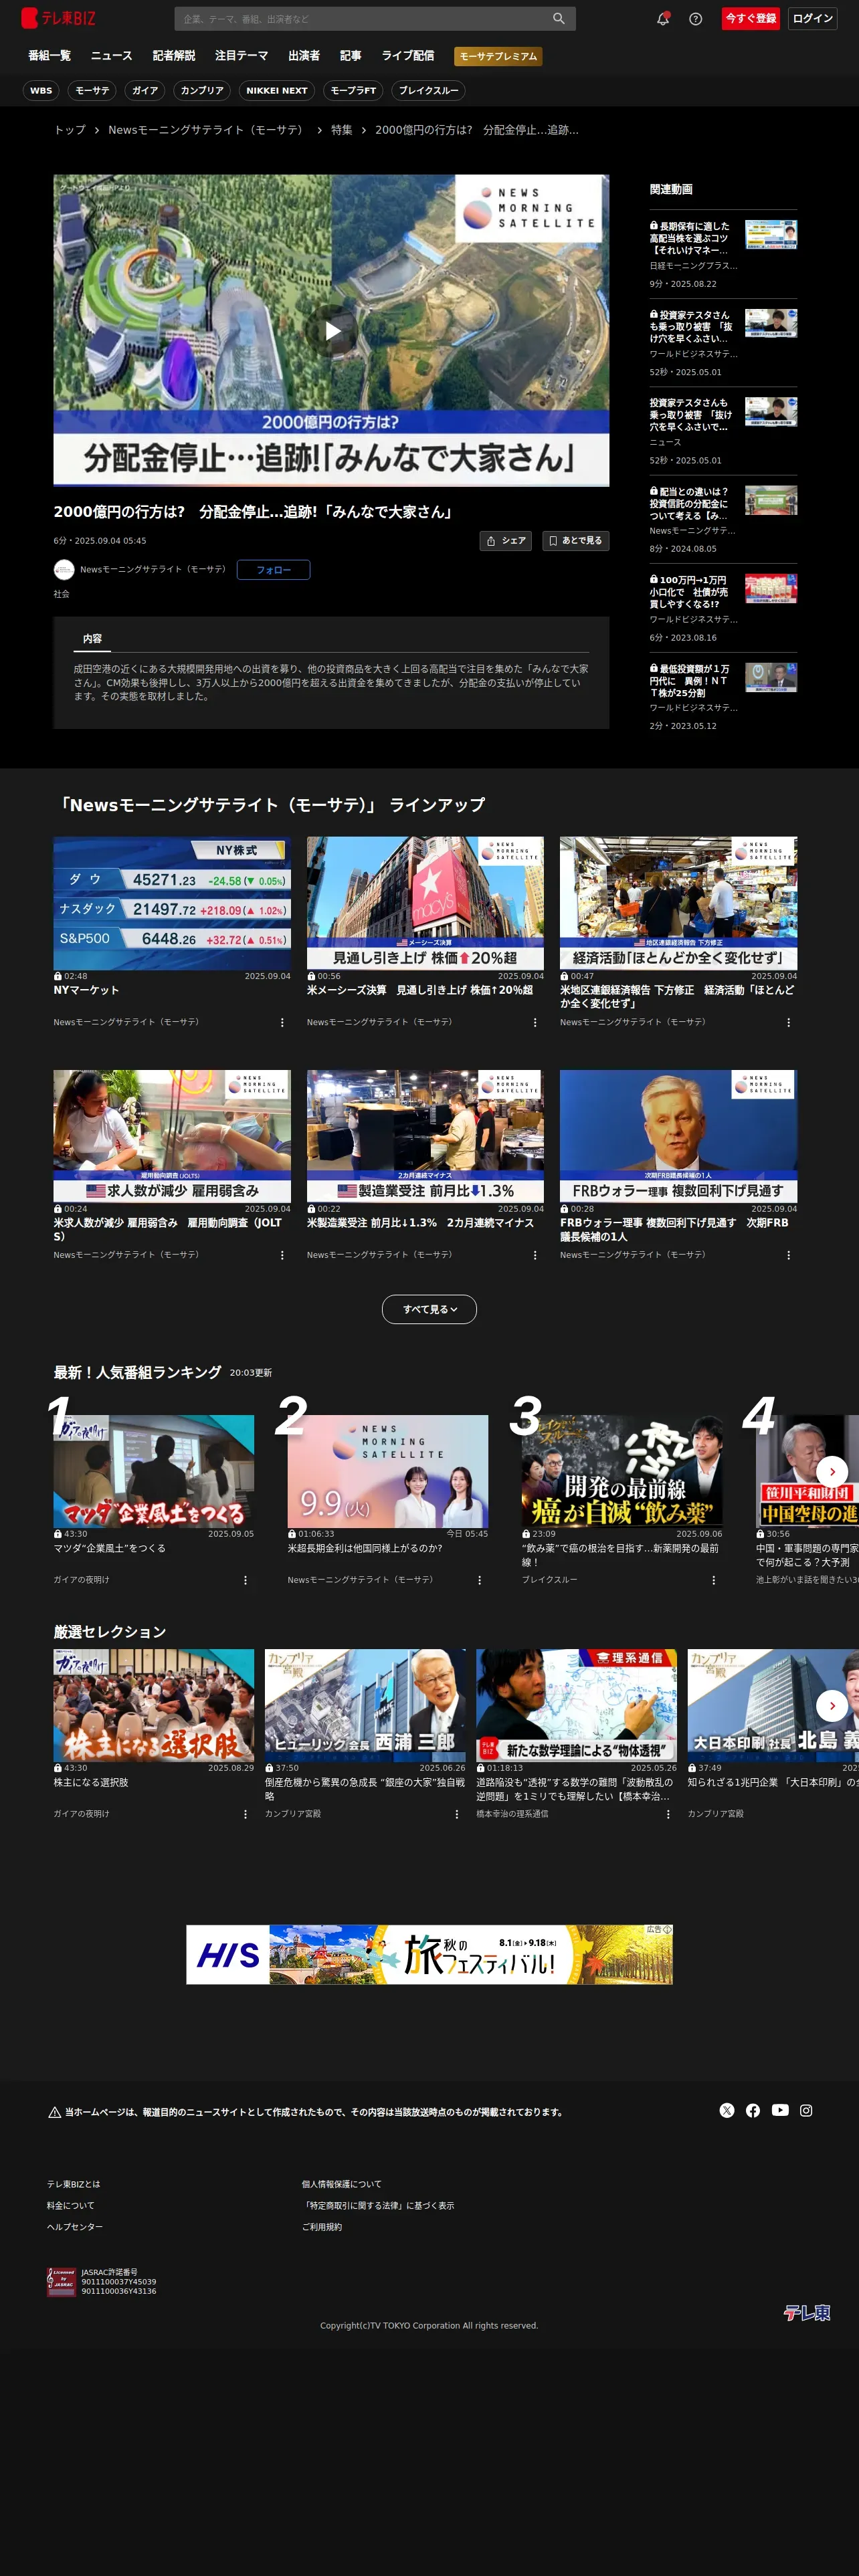Advance the ranking carousel with right arrow
Viewport: 859px width, 2576px height.
click(832, 1472)
